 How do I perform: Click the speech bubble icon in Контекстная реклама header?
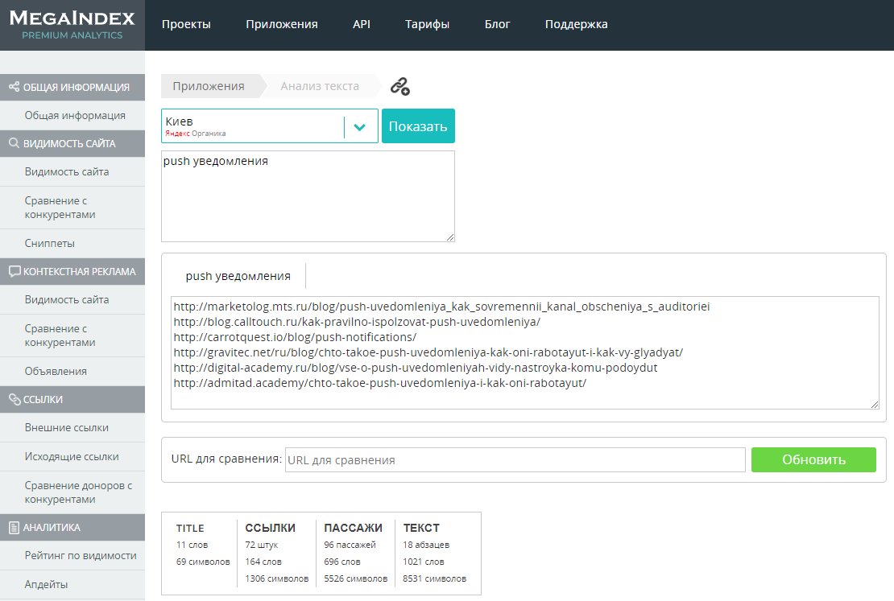point(14,271)
